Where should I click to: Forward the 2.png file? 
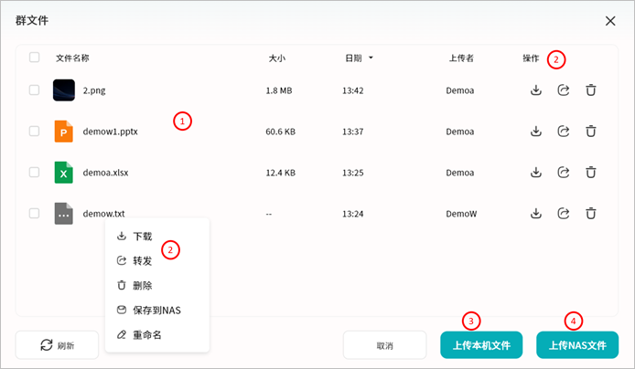pos(564,90)
